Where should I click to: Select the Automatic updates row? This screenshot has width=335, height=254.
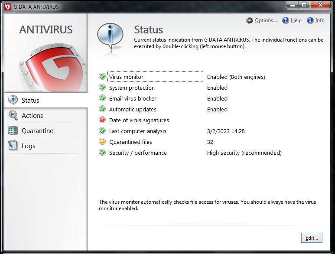point(155,109)
